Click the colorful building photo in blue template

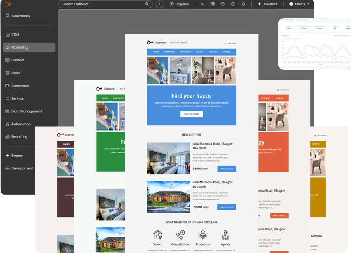point(157,70)
